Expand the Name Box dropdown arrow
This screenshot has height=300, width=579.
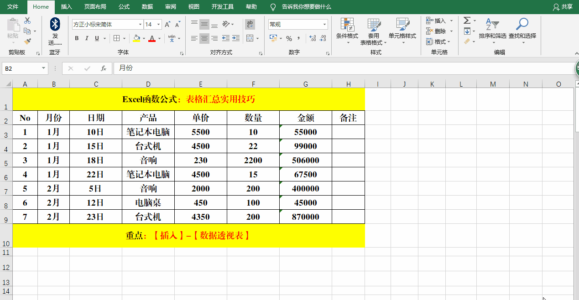(44, 68)
